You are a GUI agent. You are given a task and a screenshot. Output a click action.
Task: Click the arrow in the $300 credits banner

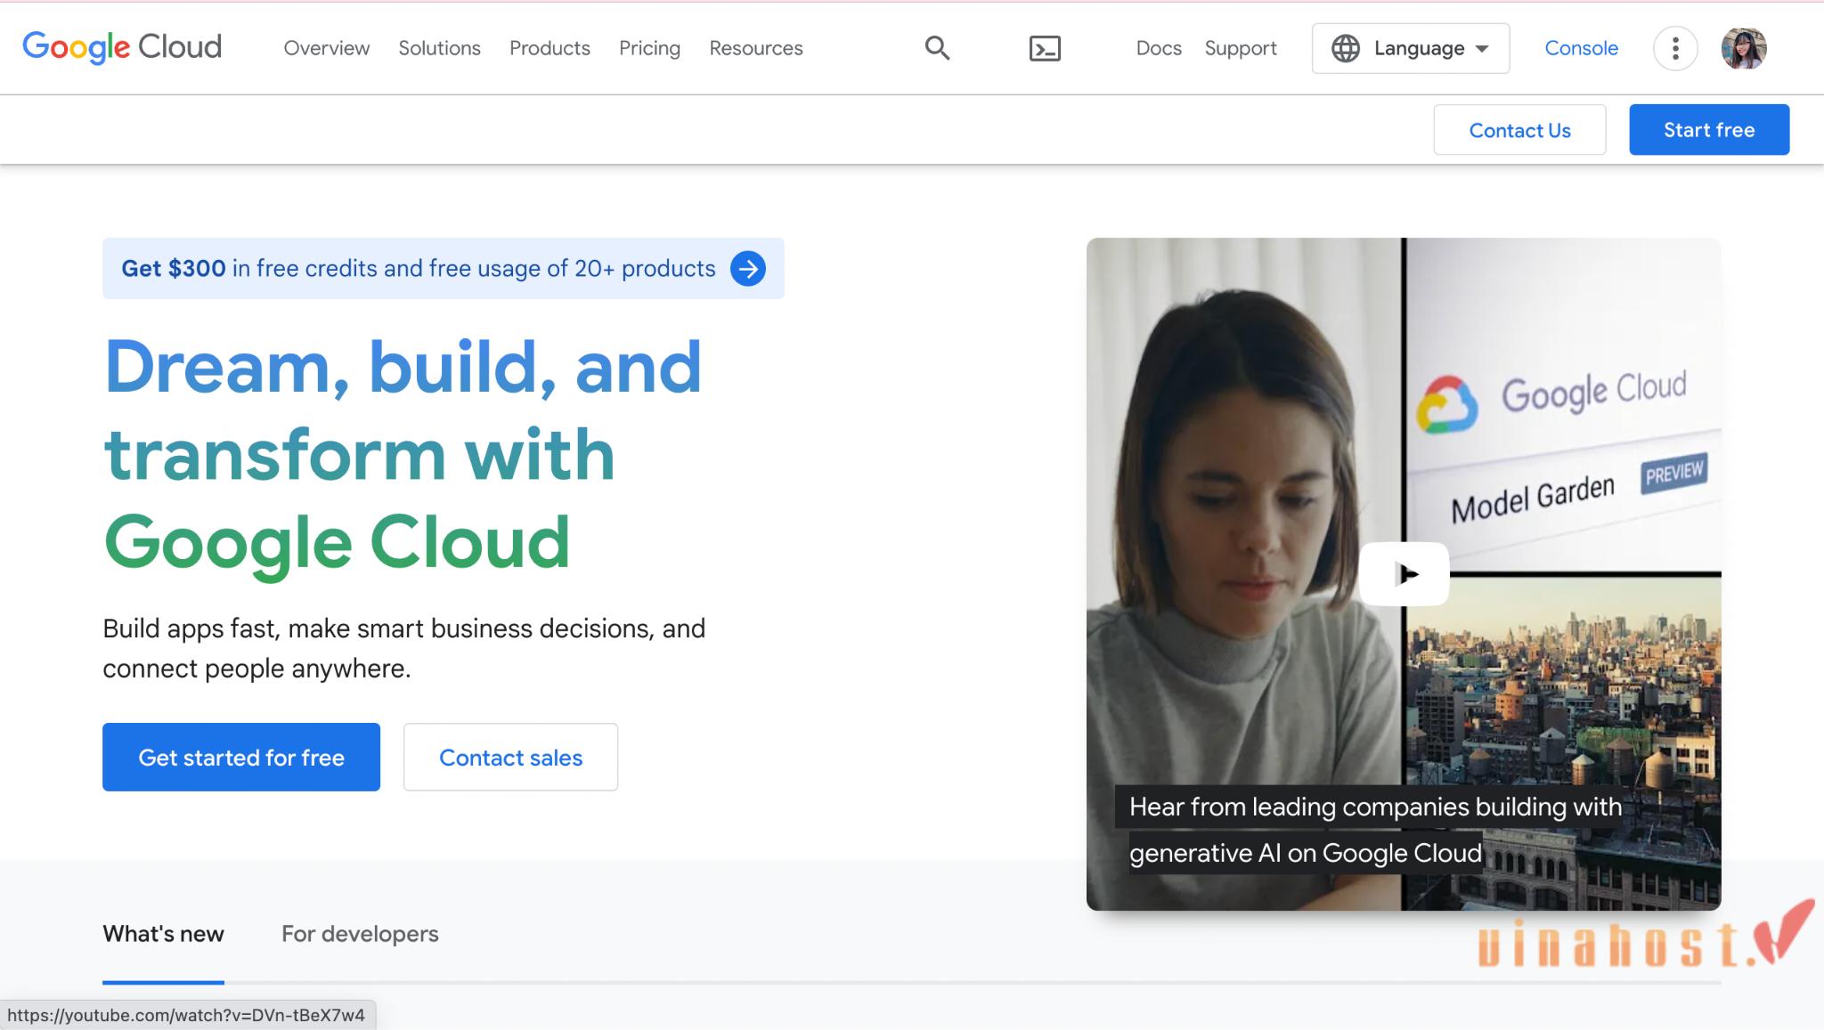[x=749, y=268]
